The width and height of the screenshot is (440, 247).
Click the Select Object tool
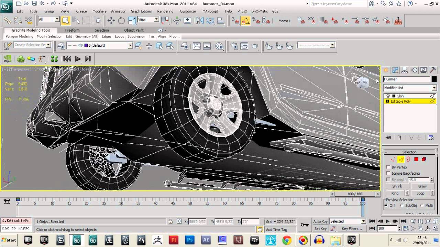point(65,21)
